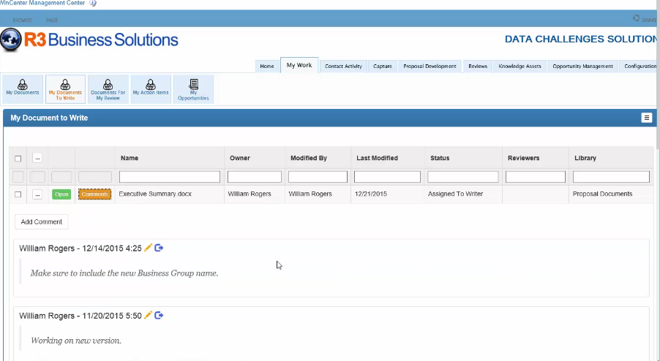The image size is (660, 361).
Task: Click the orange Comments button
Action: (94, 194)
